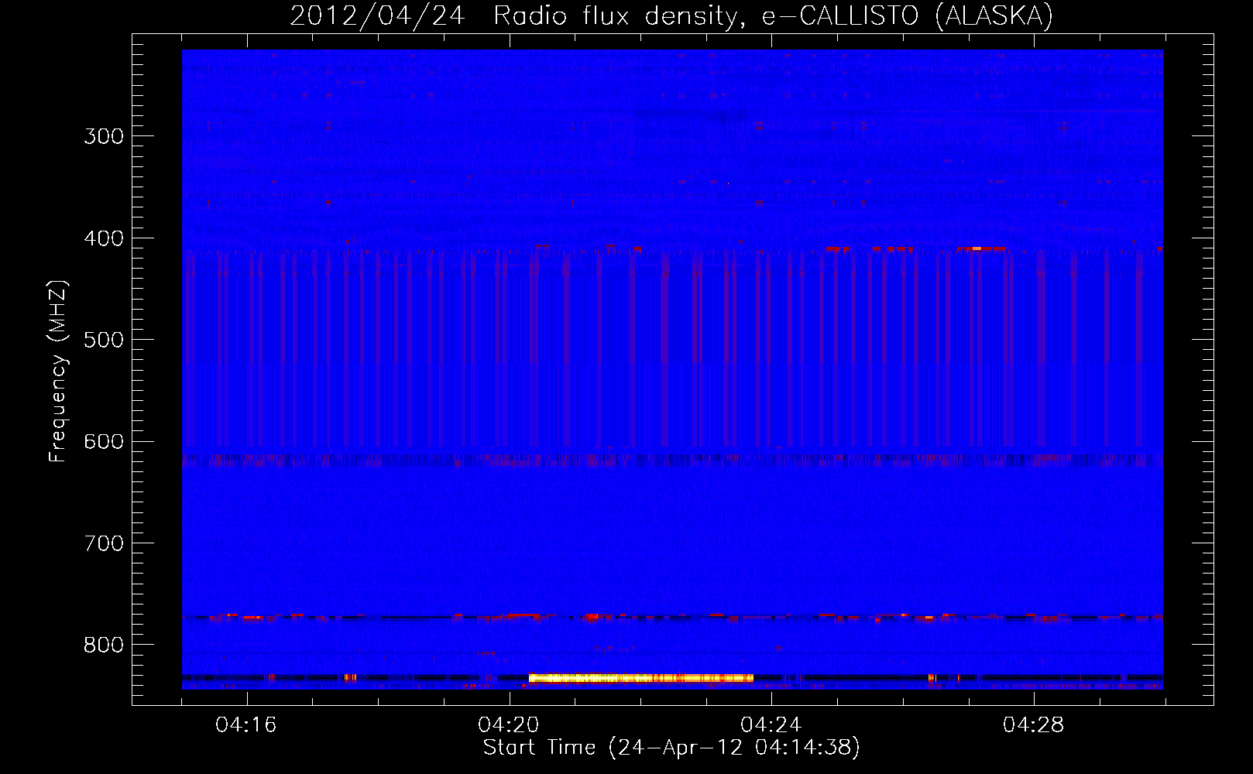
Task: Click the 400 frequency tick label
Action: pyautogui.click(x=104, y=238)
